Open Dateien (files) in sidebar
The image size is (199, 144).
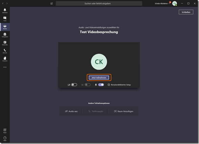pos(5,59)
